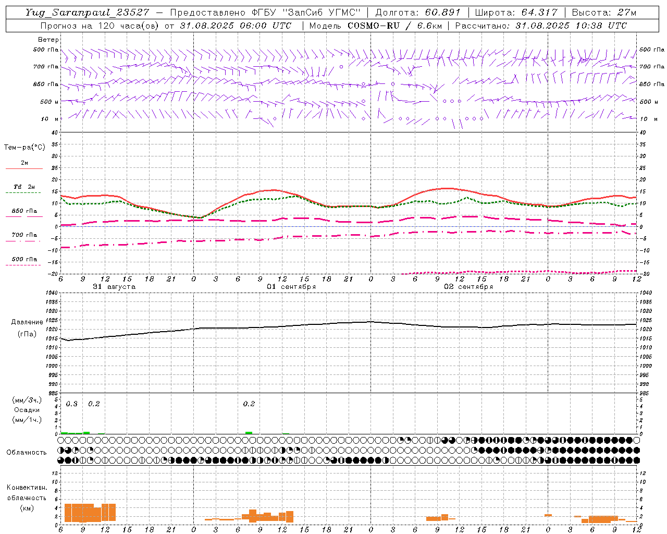Click the 0.3 precipitation value label
Viewport: 667px width, 534px height.
(71, 404)
